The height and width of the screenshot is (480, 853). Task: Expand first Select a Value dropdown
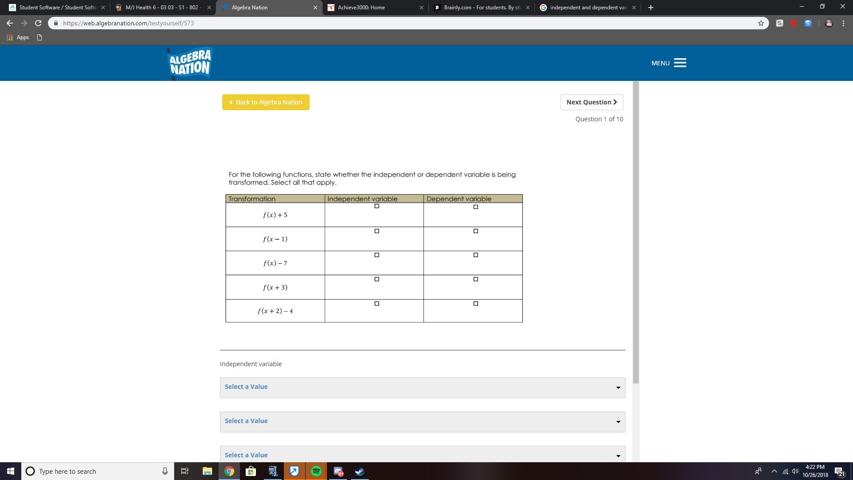click(x=422, y=387)
